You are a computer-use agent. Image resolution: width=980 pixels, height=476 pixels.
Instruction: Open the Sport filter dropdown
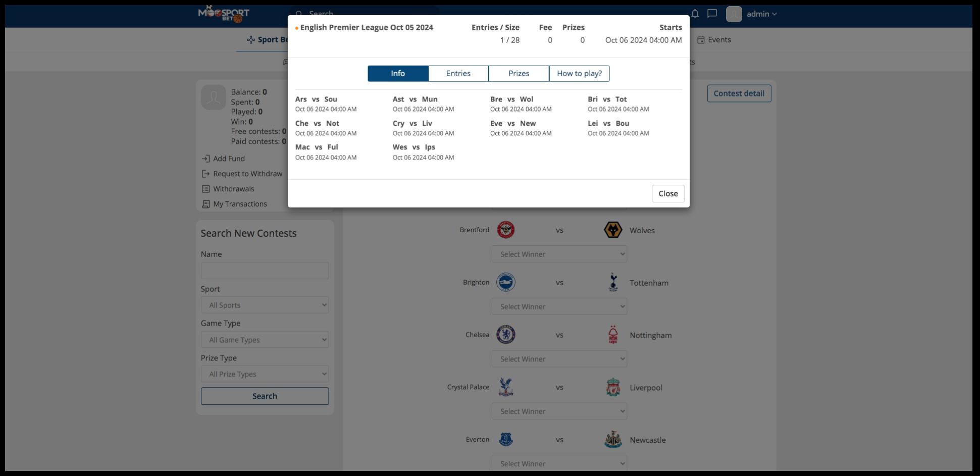[265, 305]
